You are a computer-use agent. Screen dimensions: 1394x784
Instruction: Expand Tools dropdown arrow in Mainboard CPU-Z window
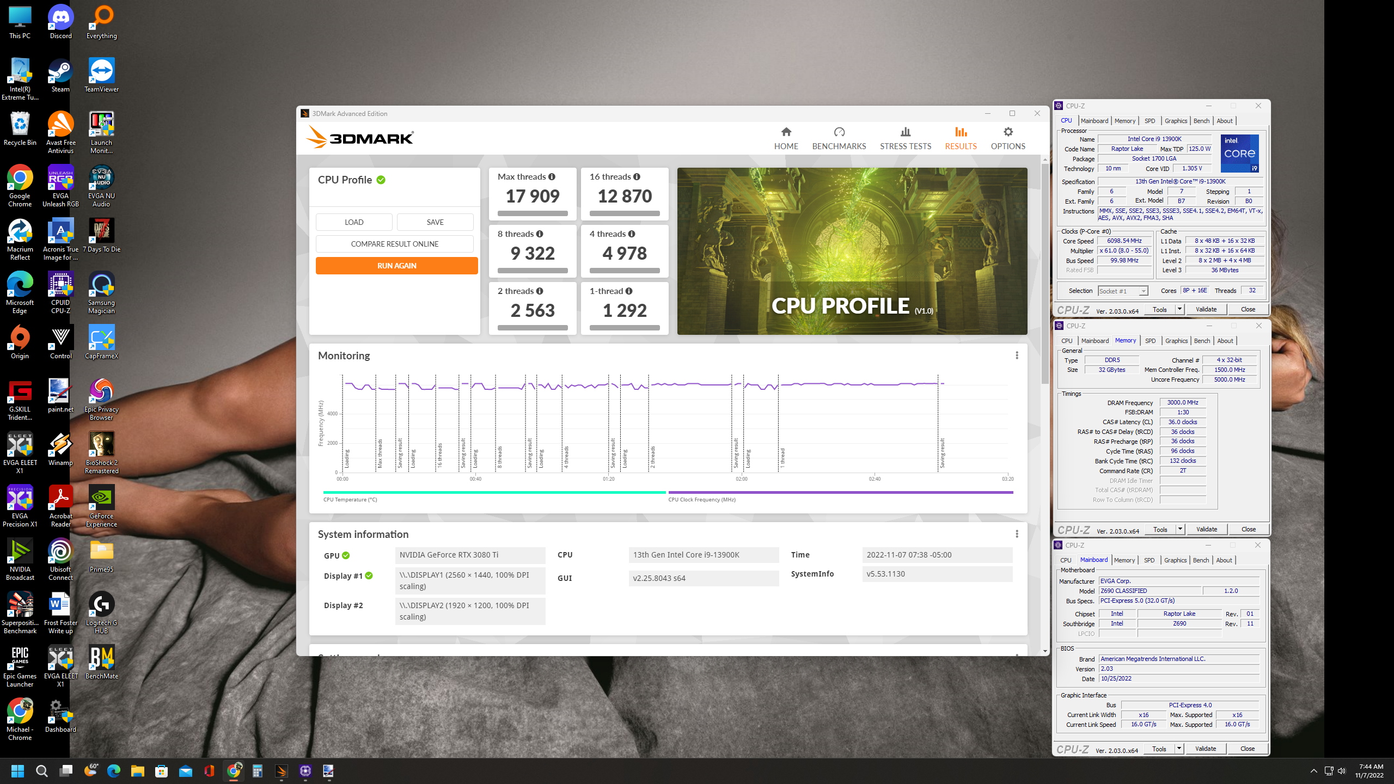click(1179, 749)
